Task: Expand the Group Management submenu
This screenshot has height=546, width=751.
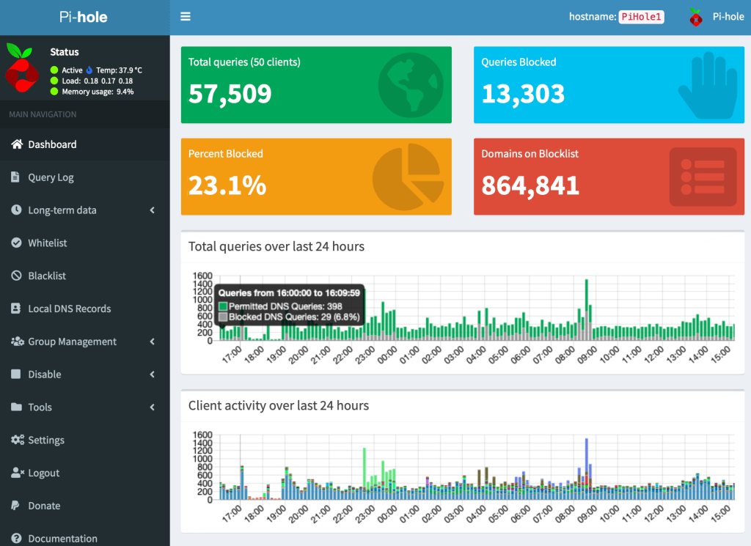Action: tap(153, 342)
